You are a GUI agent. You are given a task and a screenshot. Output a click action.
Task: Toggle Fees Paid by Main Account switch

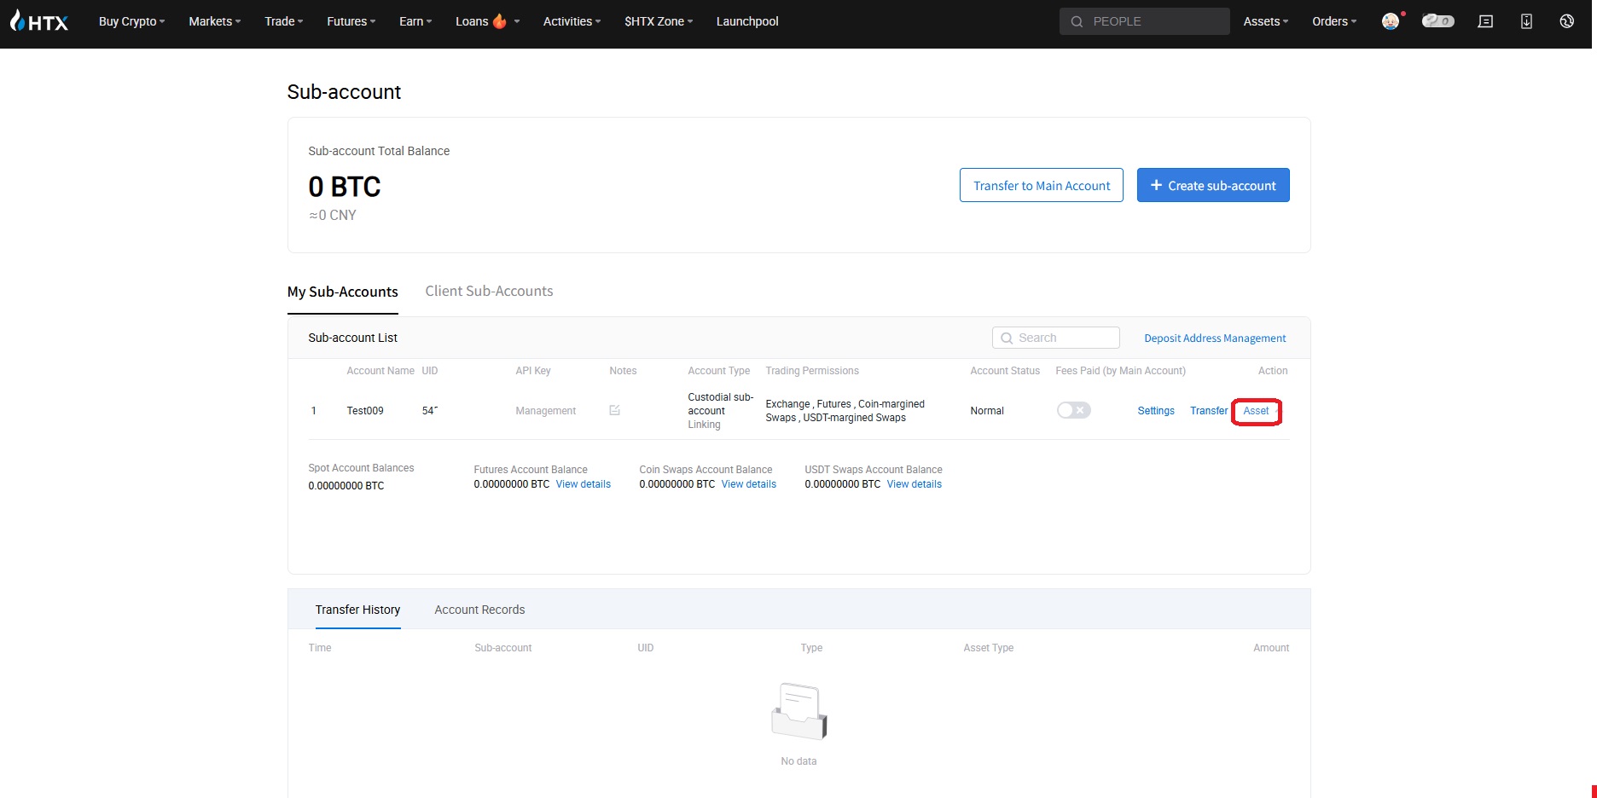tap(1073, 411)
